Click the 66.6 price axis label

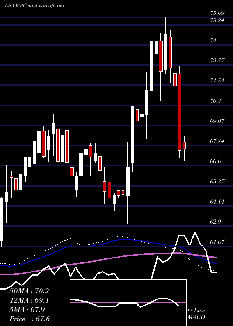coord(215,161)
